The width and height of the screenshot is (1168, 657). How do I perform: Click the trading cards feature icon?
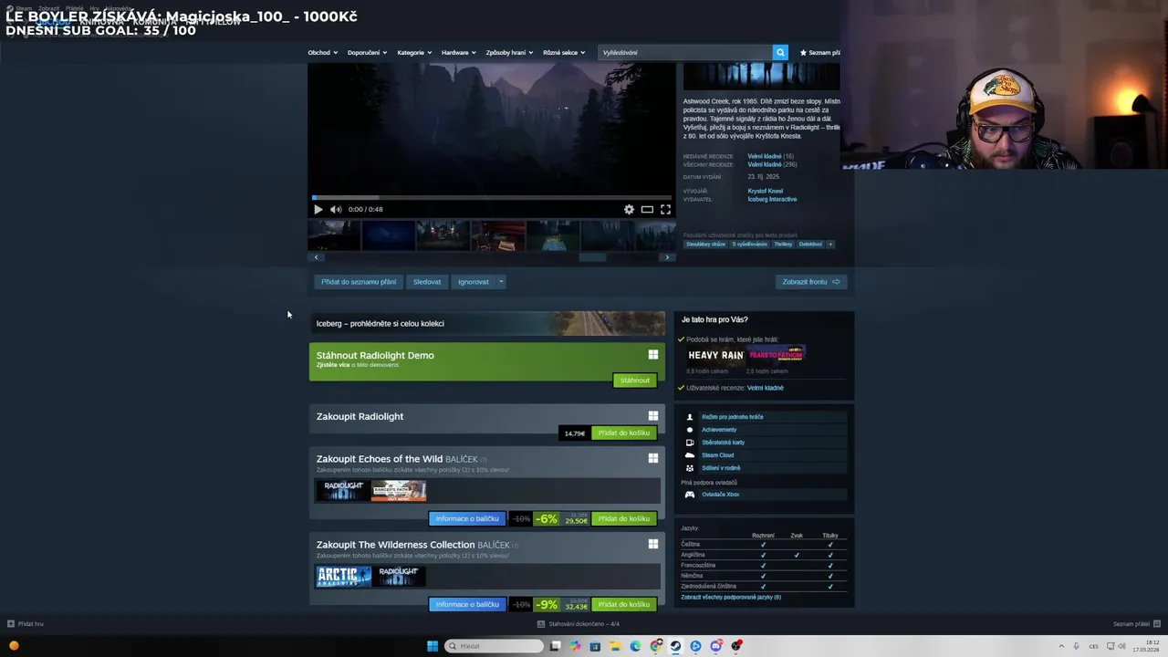690,443
